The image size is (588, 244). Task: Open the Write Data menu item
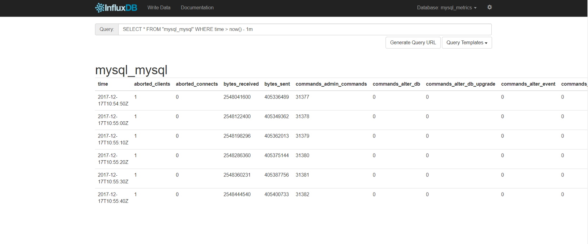point(159,8)
